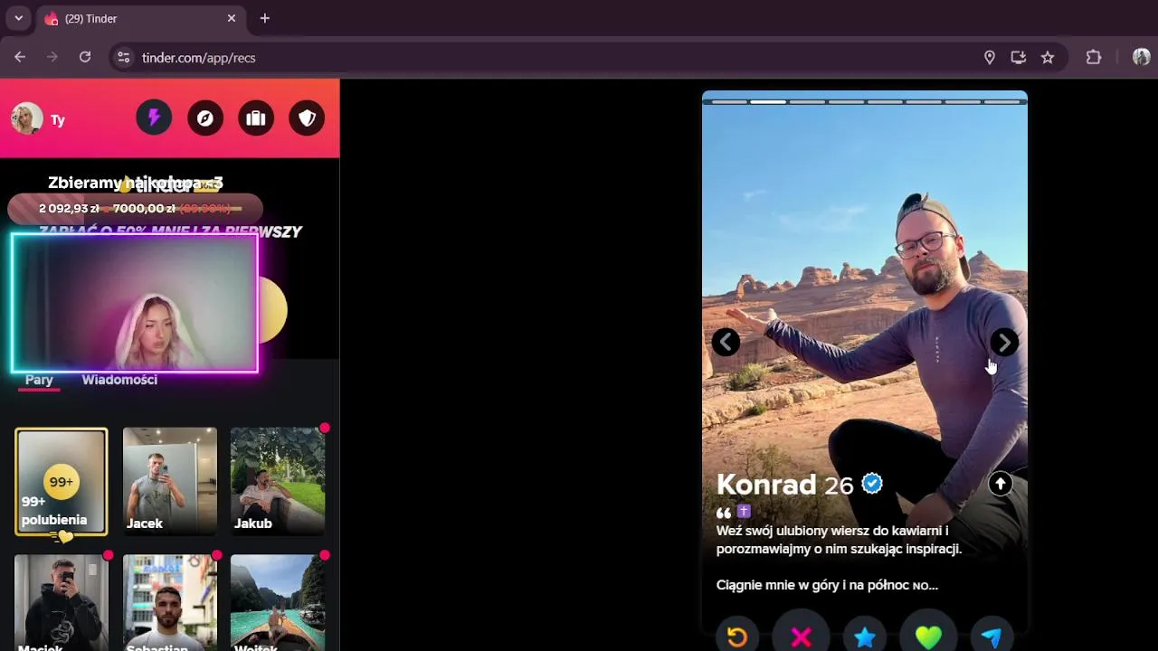Image resolution: width=1158 pixels, height=651 pixels.
Task: Click the green heart like button
Action: (x=928, y=637)
